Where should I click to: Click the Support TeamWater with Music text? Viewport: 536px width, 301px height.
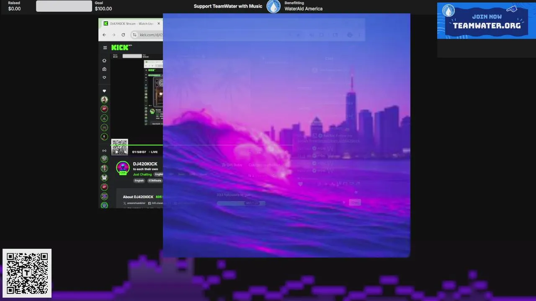coord(228,6)
